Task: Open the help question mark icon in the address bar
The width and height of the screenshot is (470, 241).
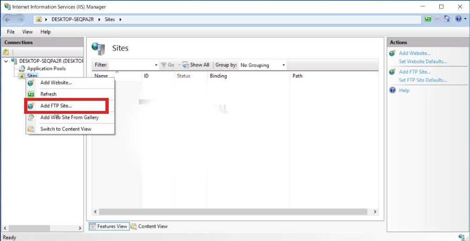Action: click(458, 19)
